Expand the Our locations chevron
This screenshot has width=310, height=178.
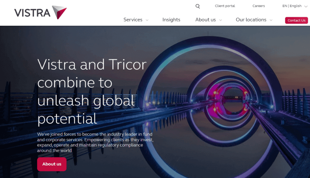(271, 20)
